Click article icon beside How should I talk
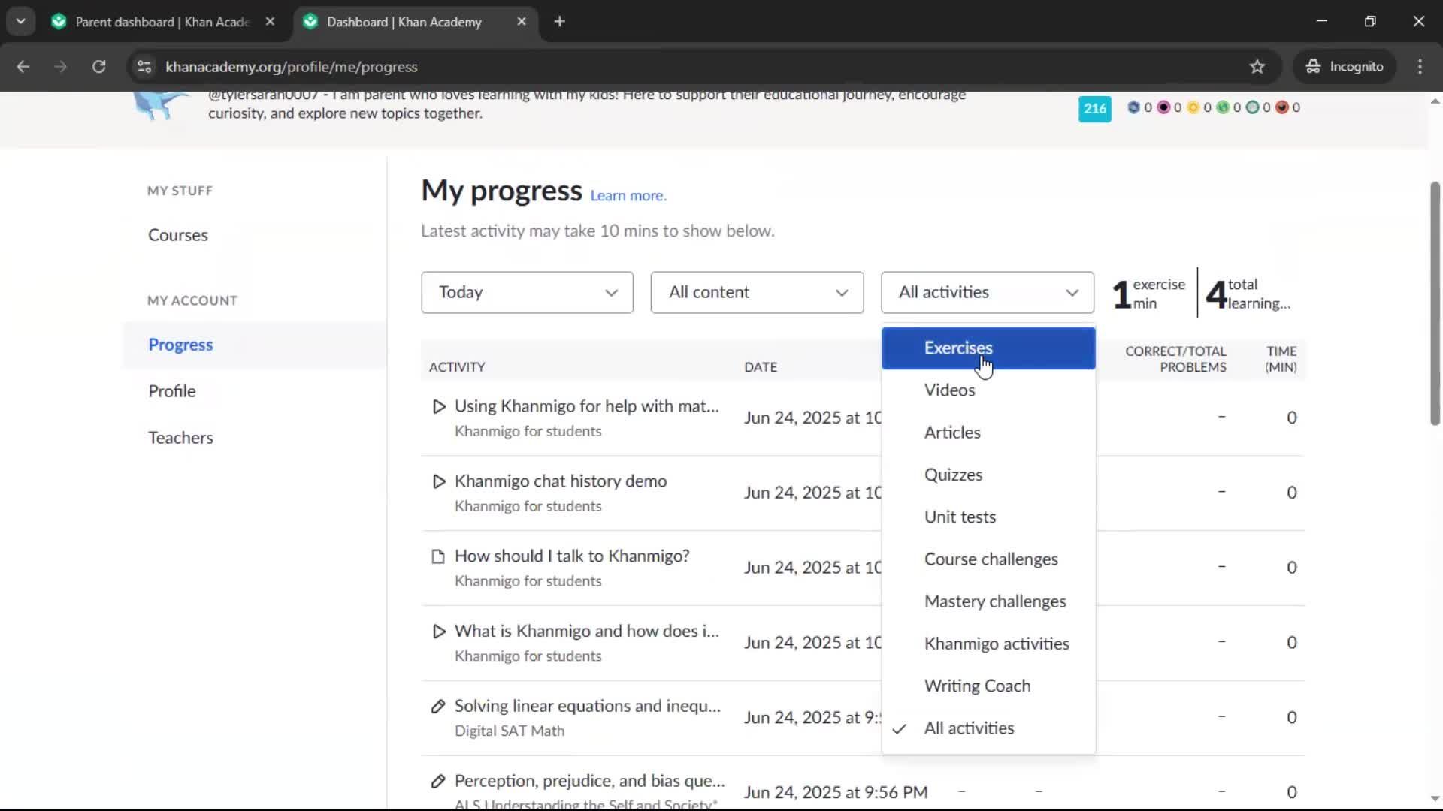This screenshot has height=811, width=1443. click(x=438, y=556)
